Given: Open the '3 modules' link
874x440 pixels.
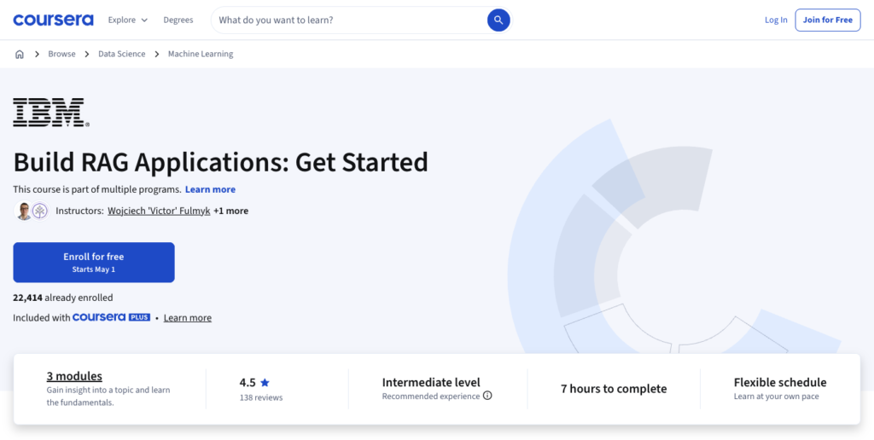Looking at the screenshot, I should (x=74, y=376).
